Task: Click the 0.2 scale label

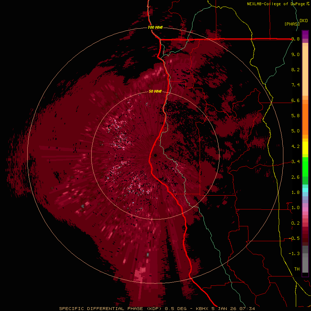Action: pyautogui.click(x=295, y=223)
